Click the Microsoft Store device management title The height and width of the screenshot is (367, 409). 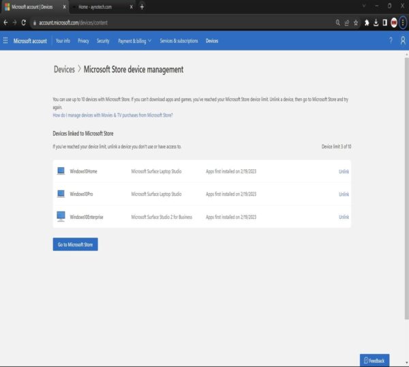(x=134, y=70)
